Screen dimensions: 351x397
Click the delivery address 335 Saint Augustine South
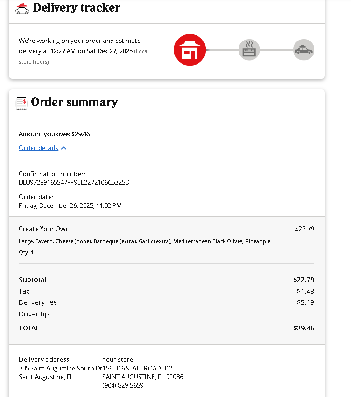pyautogui.click(x=60, y=368)
